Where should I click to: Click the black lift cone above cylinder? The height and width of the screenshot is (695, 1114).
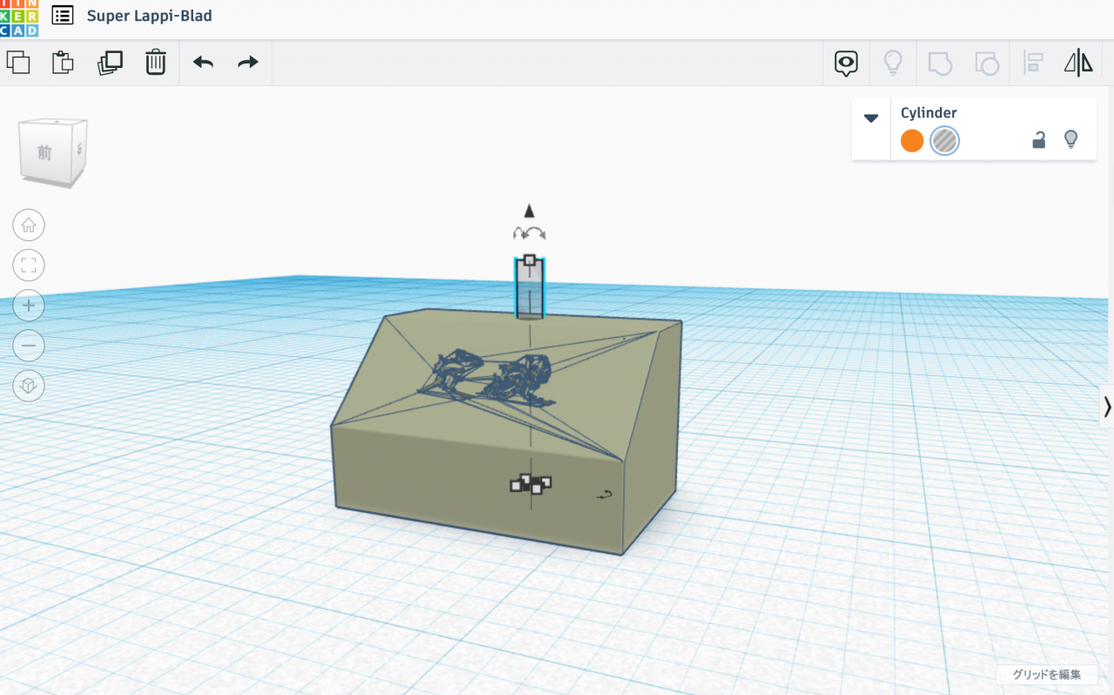point(528,211)
